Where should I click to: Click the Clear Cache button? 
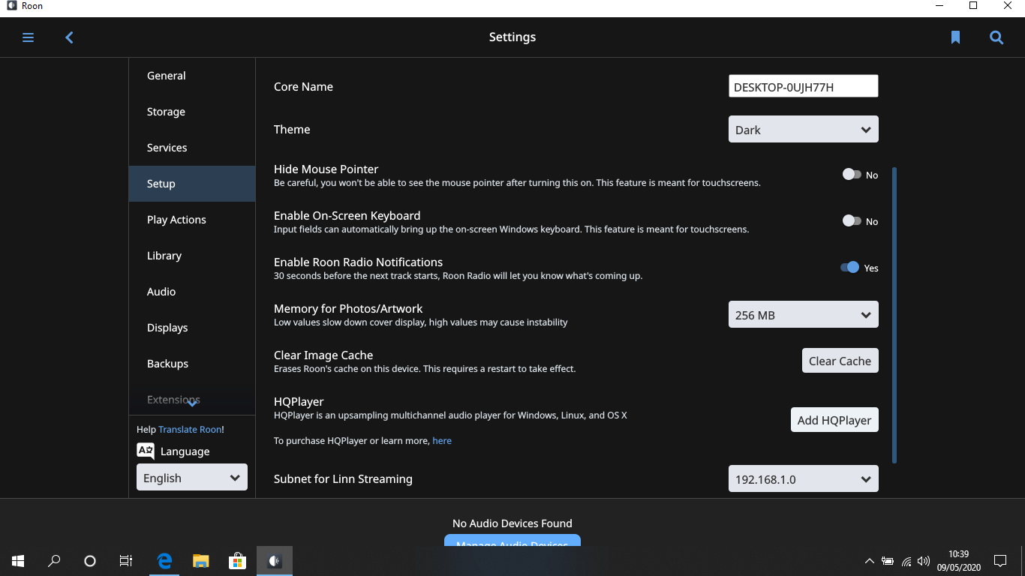point(840,361)
